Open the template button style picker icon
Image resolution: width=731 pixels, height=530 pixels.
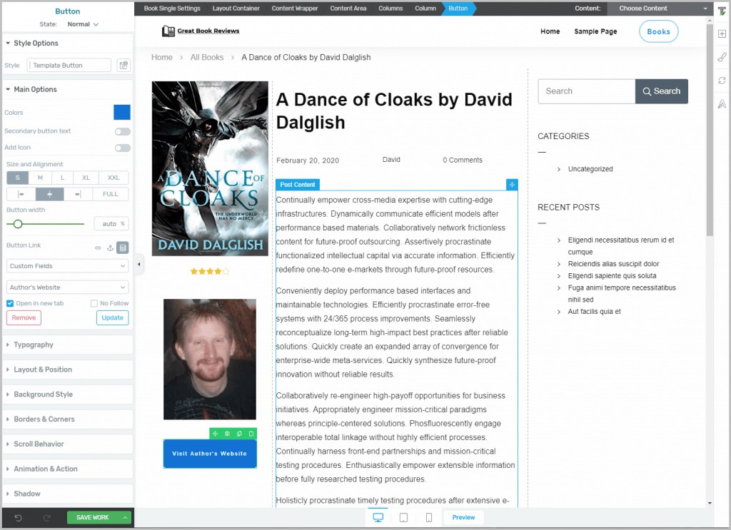123,66
